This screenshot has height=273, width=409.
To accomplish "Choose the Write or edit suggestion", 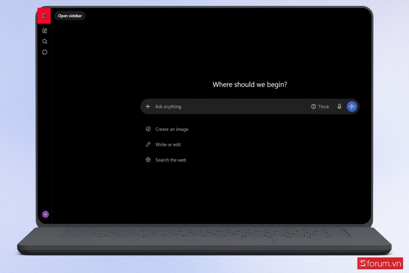I will (163, 145).
